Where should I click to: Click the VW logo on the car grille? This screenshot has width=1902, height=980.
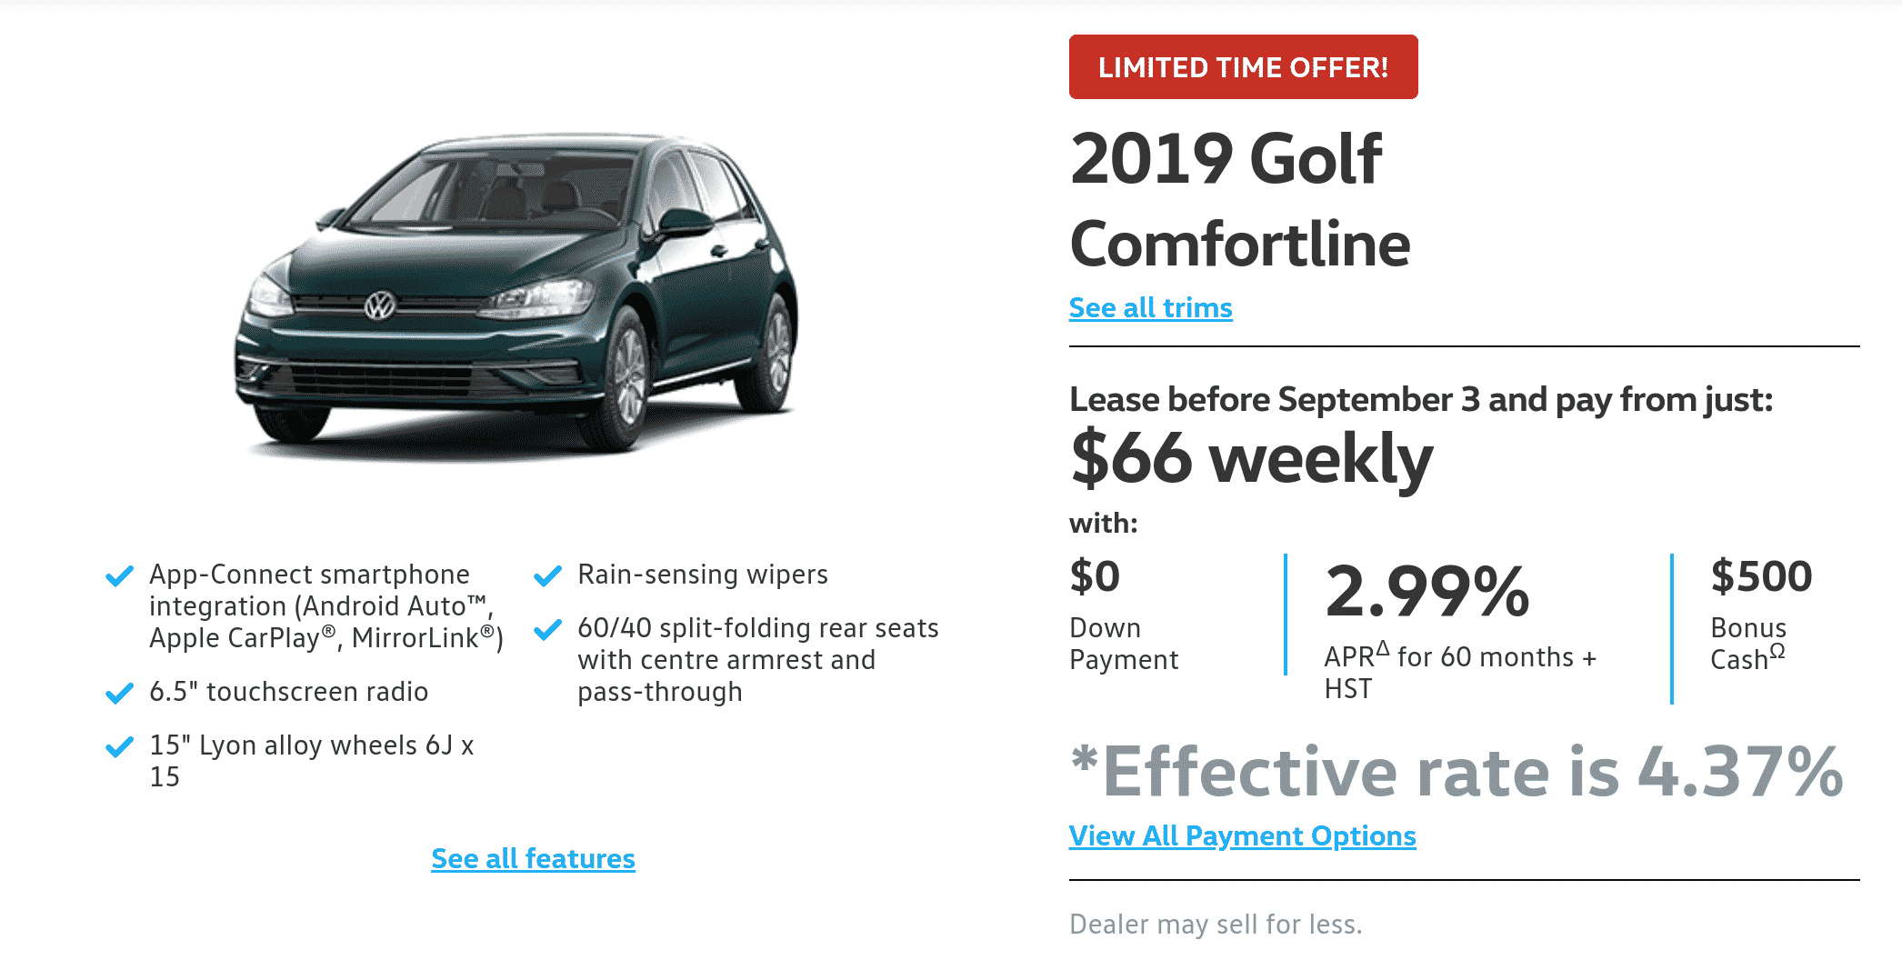click(x=380, y=306)
